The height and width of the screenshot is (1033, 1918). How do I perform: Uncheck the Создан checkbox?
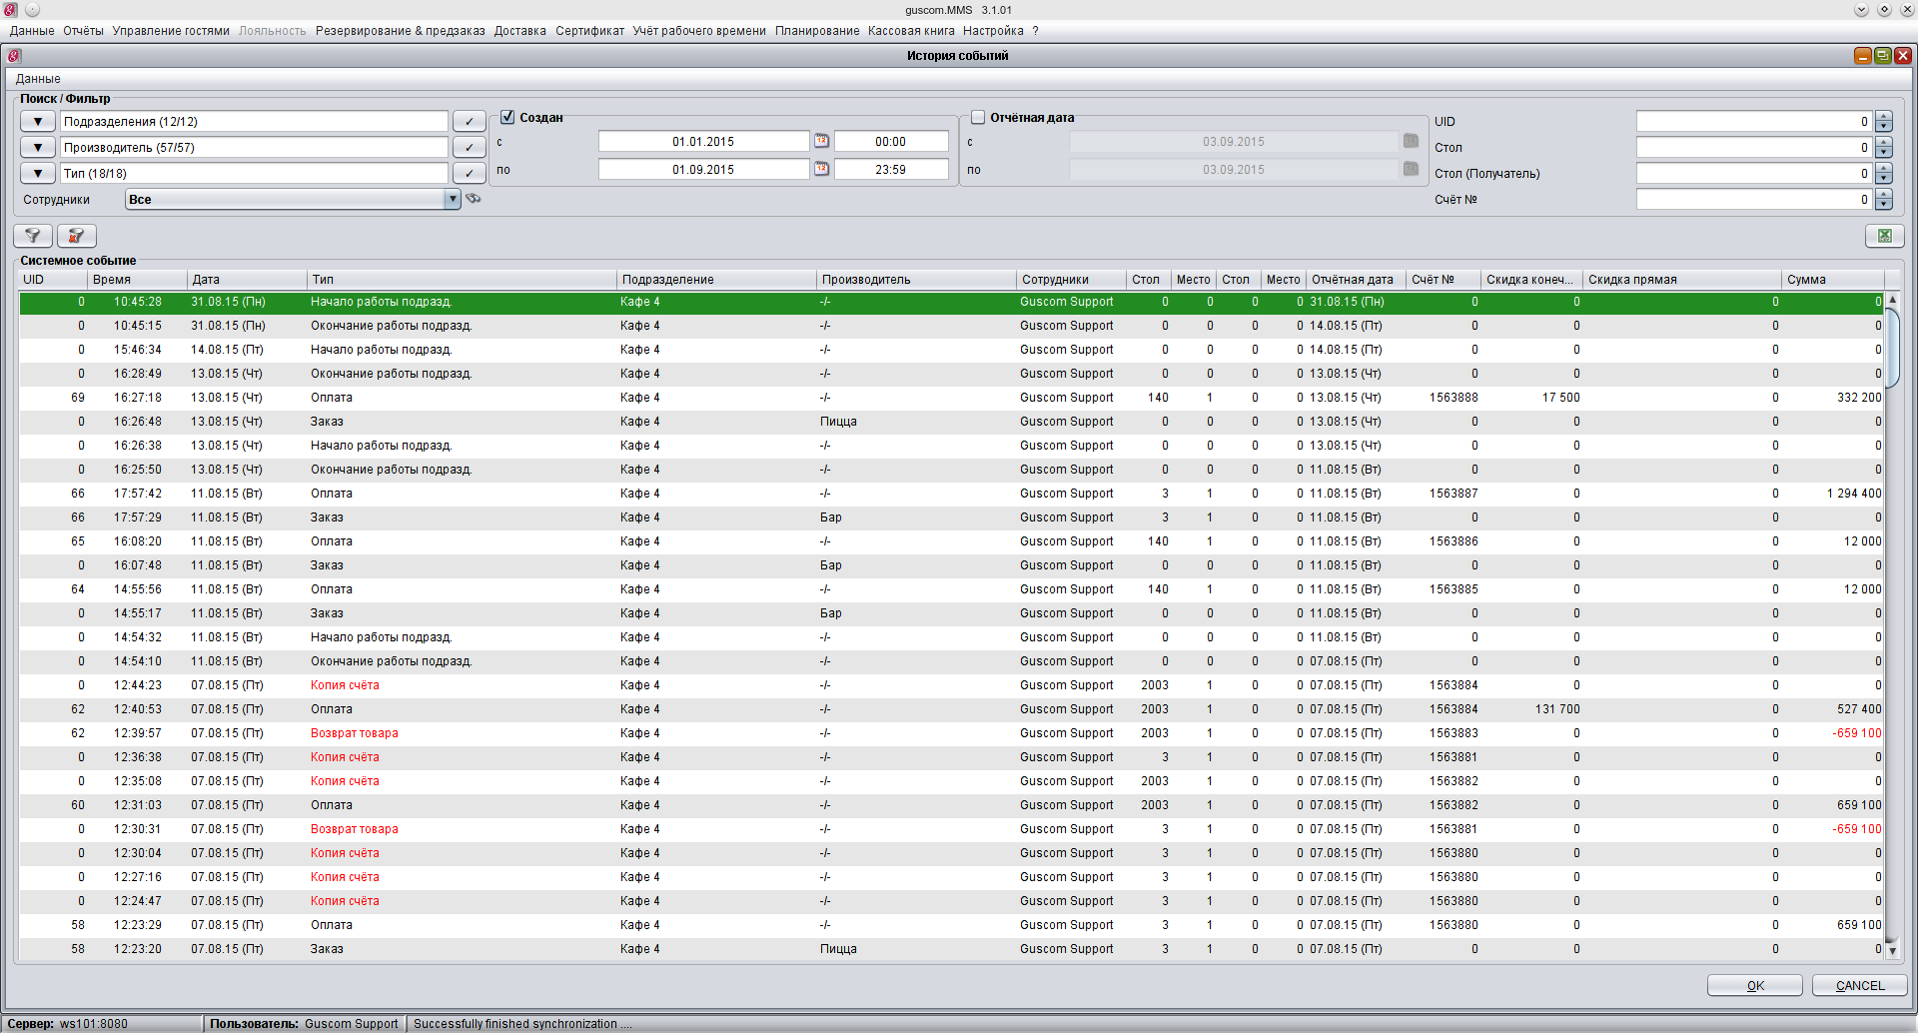click(507, 118)
